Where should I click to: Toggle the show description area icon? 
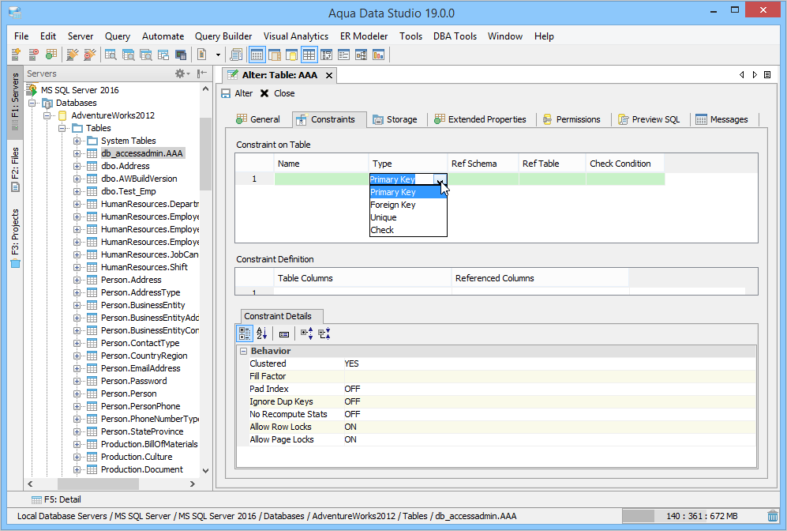click(x=284, y=334)
